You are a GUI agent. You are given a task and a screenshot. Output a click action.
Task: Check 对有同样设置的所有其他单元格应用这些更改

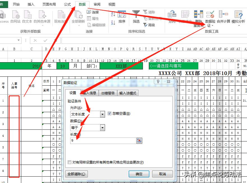69,162
